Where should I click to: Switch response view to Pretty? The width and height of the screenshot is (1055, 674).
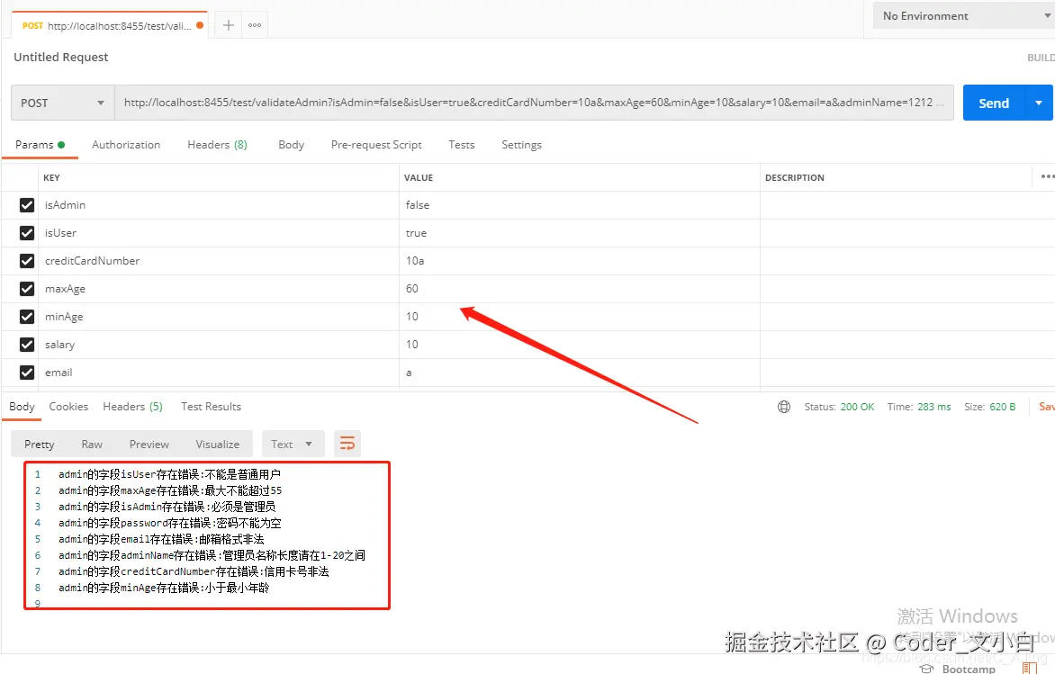point(39,444)
